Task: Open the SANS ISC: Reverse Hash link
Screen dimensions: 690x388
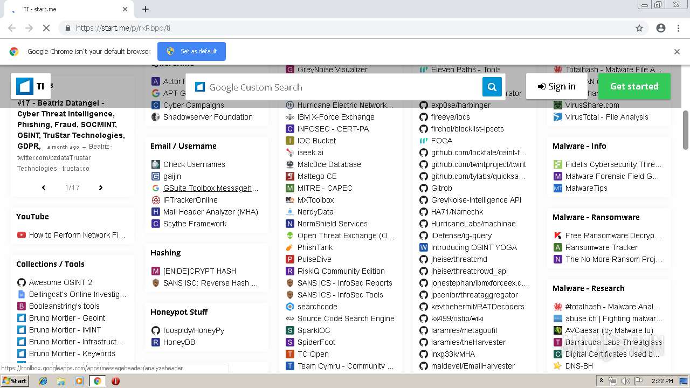Action: pyautogui.click(x=210, y=283)
